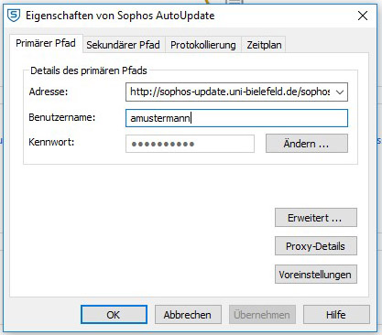
Task: Expand the Adresse dropdown arrow
Action: click(340, 92)
